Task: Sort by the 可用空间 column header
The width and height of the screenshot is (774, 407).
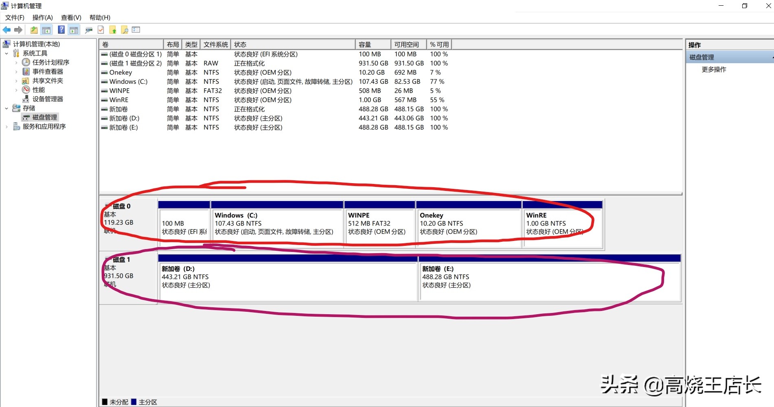Action: click(409, 44)
